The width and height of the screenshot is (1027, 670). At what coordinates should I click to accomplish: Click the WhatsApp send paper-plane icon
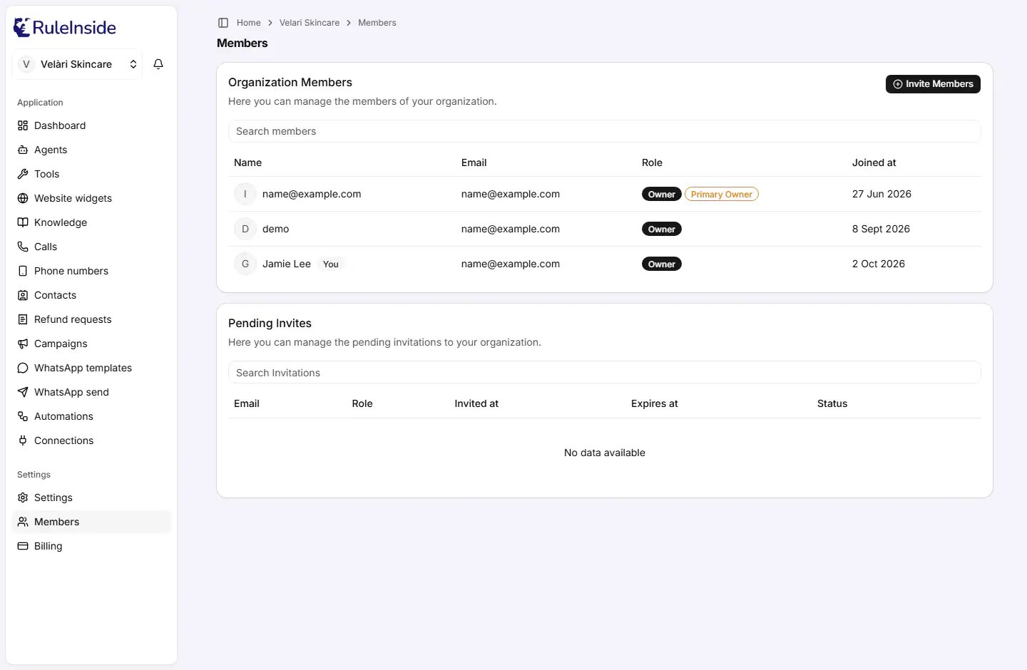[x=23, y=392]
